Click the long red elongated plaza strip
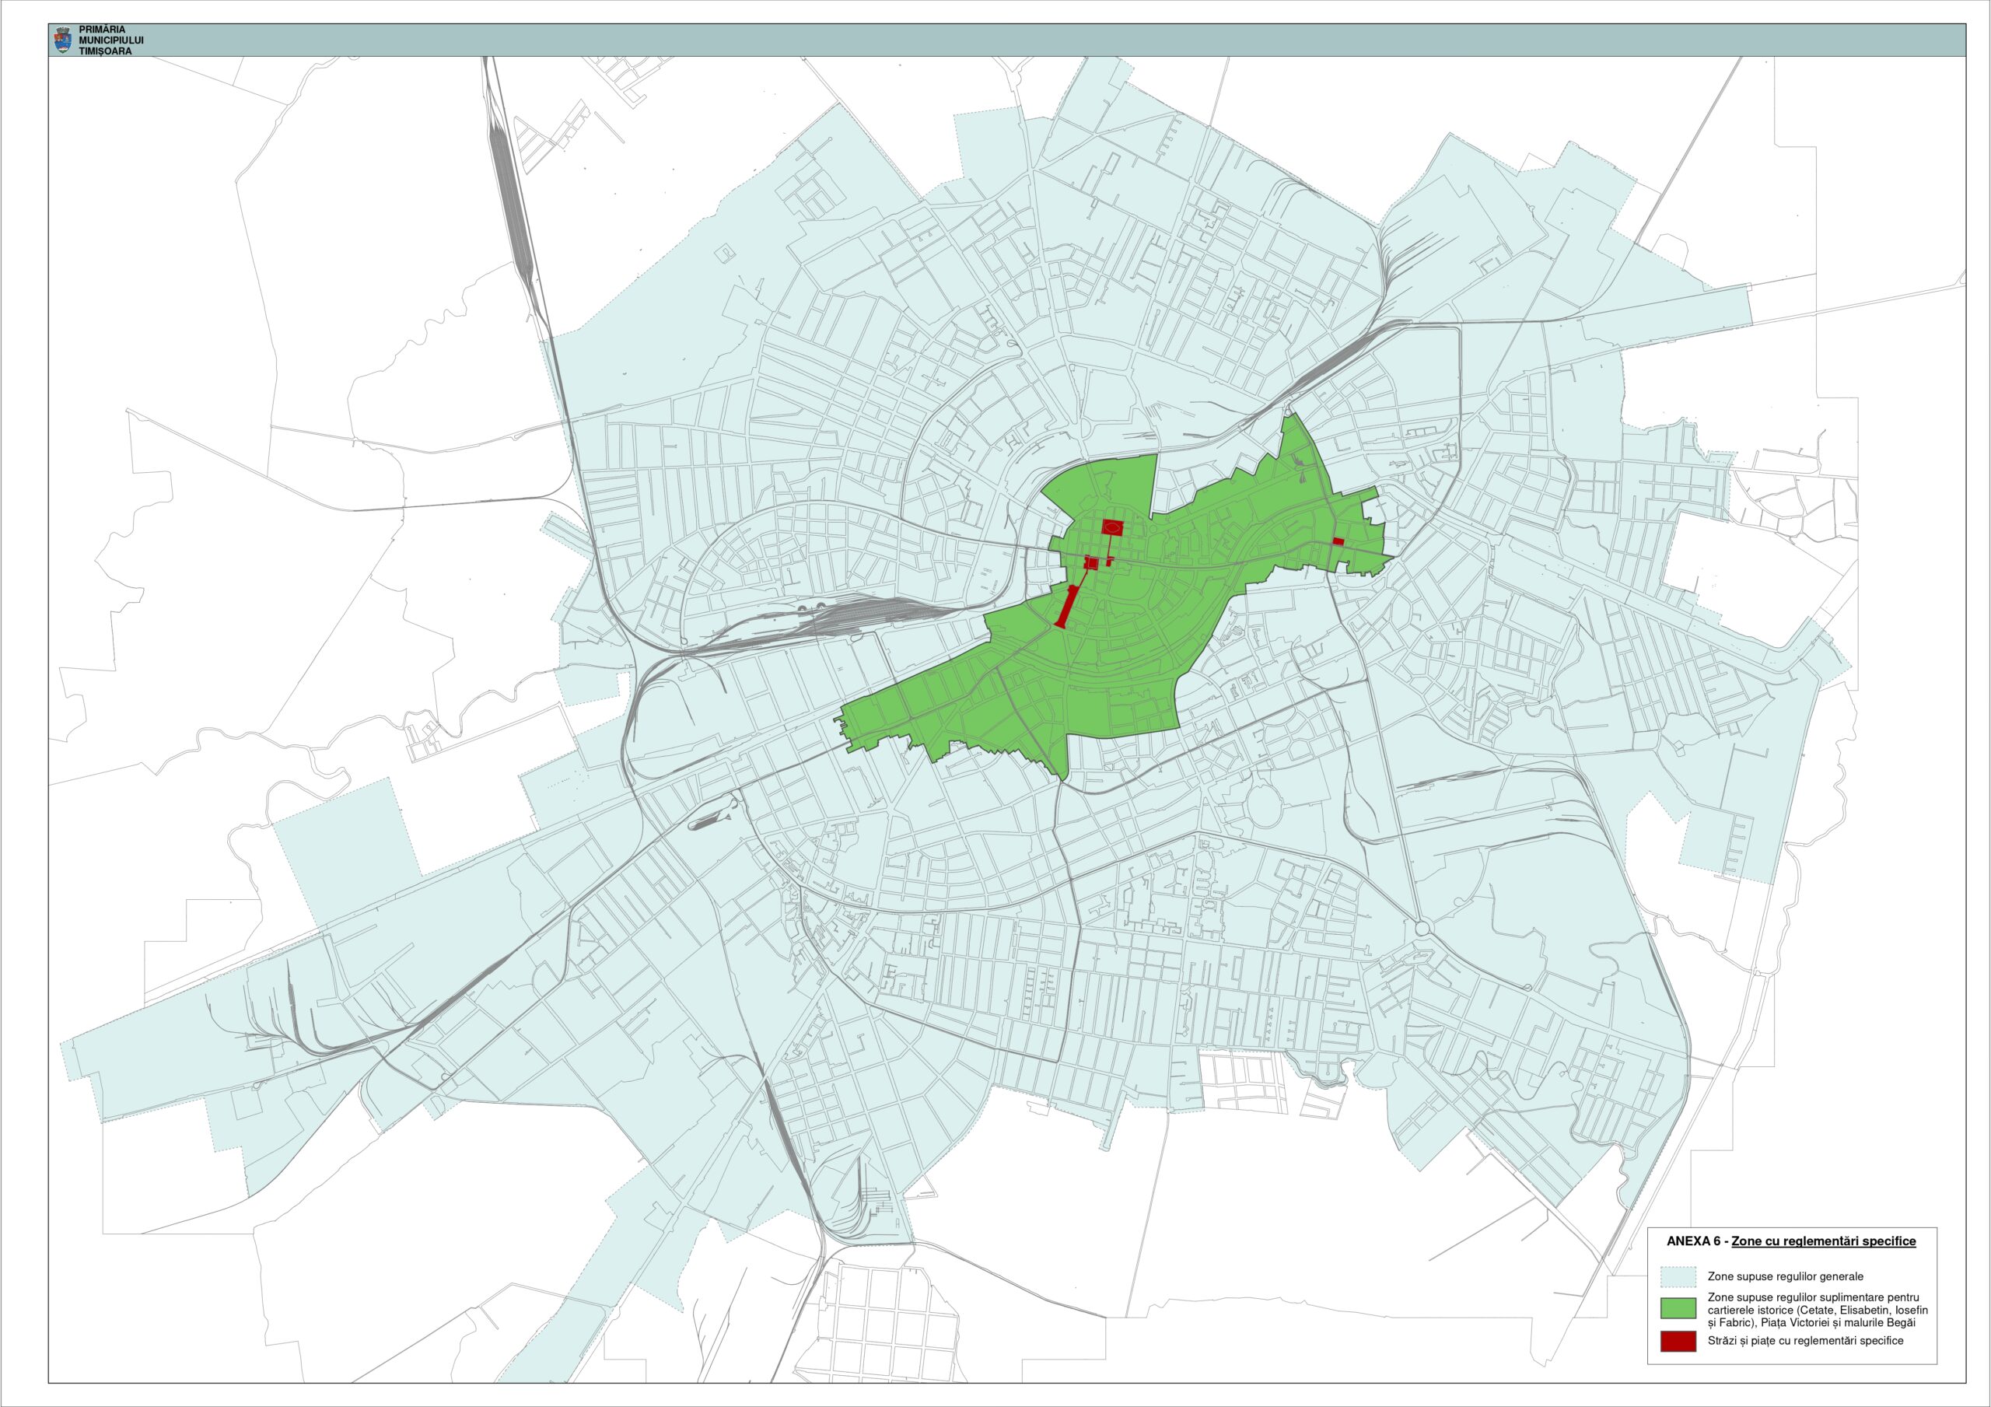The width and height of the screenshot is (1991, 1407). (1068, 605)
